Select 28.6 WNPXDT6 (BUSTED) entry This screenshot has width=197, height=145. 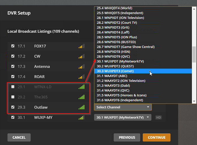coord(143,42)
